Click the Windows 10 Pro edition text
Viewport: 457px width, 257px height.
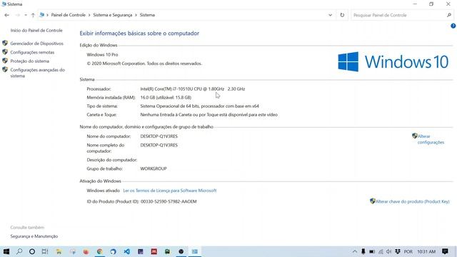pos(102,55)
